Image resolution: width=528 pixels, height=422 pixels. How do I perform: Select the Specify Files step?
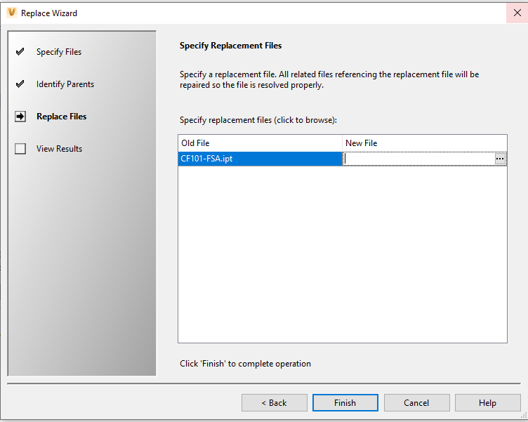click(x=59, y=52)
